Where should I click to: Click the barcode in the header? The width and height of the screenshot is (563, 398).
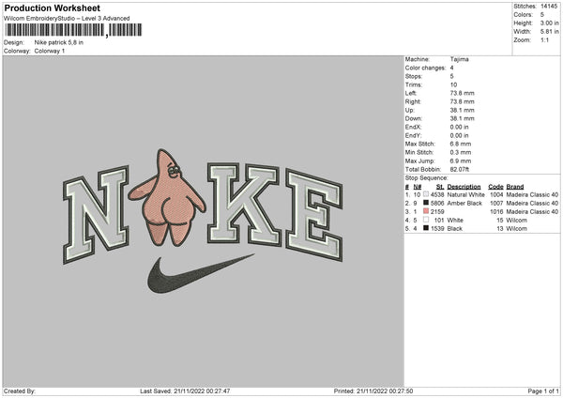click(x=73, y=30)
